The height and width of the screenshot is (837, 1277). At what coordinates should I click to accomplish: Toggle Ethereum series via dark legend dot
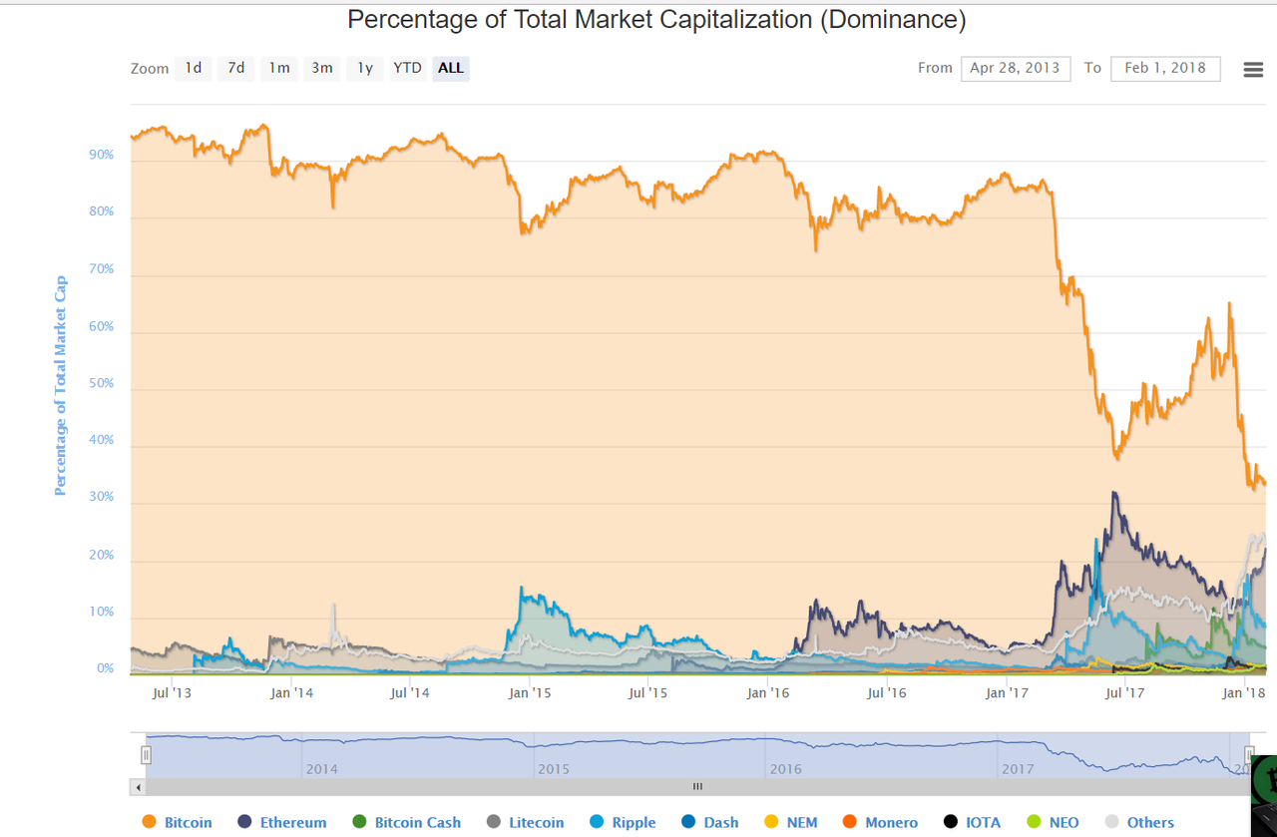tap(245, 822)
